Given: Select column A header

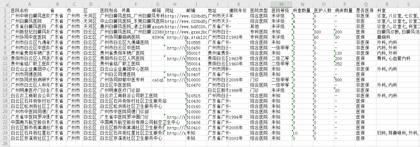Looking at the screenshot, I should point(30,4).
